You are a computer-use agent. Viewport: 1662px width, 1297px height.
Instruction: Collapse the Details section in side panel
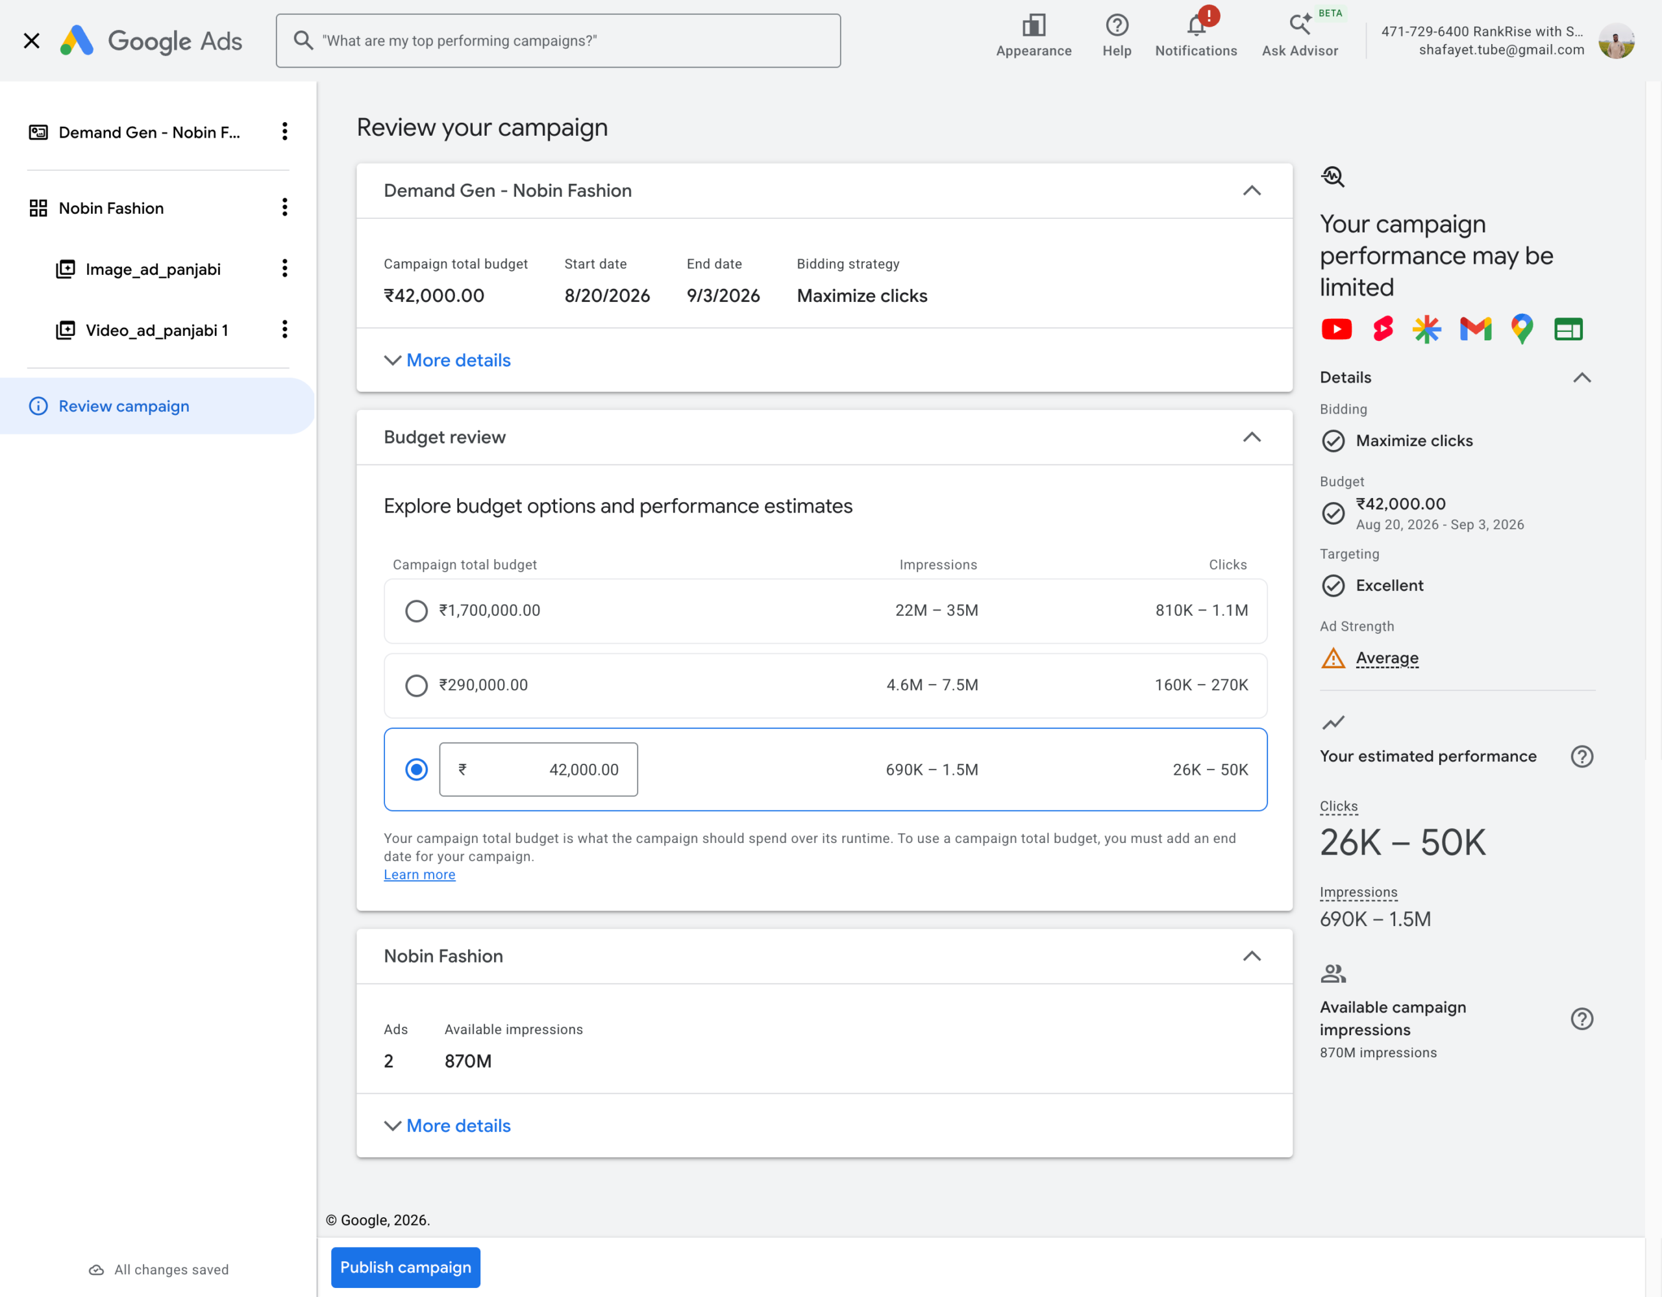click(x=1582, y=377)
